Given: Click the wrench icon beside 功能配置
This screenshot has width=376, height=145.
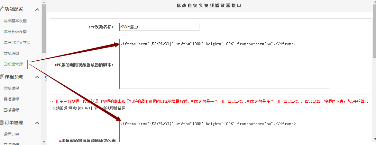Looking at the screenshot, I should (2, 9).
